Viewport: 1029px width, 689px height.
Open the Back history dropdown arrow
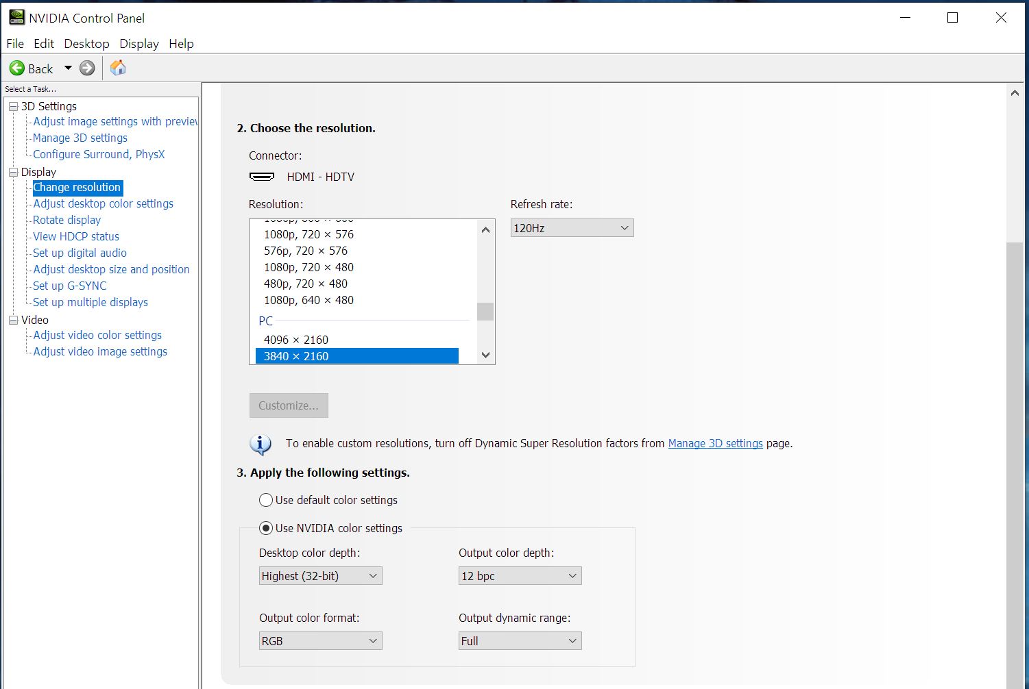(x=68, y=68)
